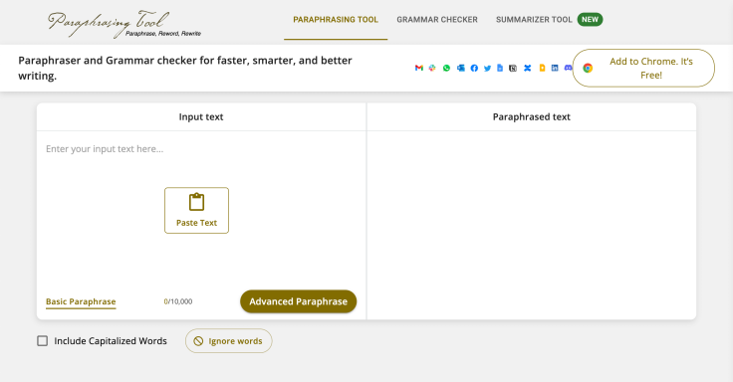Open the Ignore words button
Screen dimensions: 733x382
(x=229, y=341)
